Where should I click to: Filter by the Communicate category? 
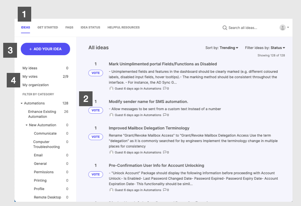[x=45, y=133]
